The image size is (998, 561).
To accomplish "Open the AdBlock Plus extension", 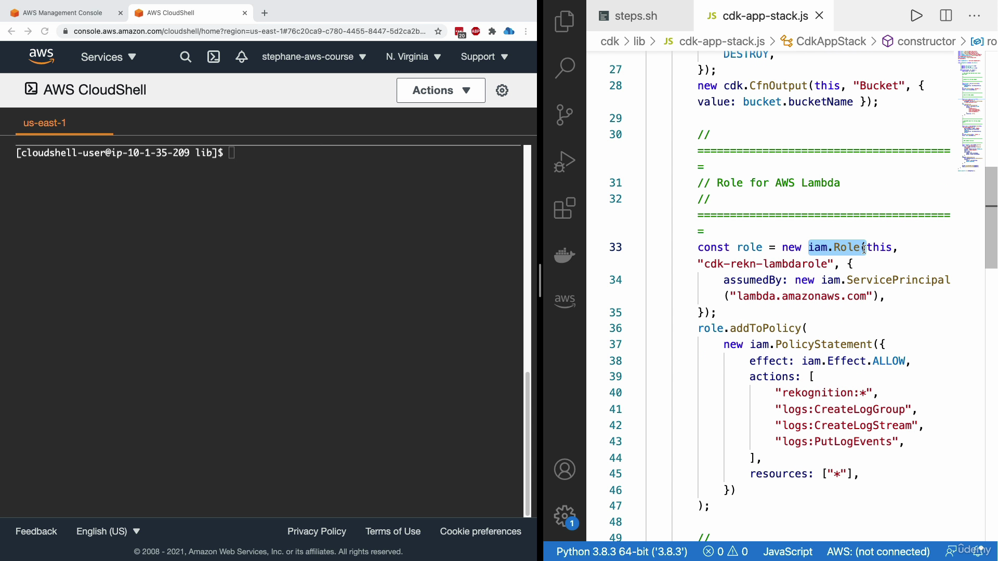I will pyautogui.click(x=476, y=31).
